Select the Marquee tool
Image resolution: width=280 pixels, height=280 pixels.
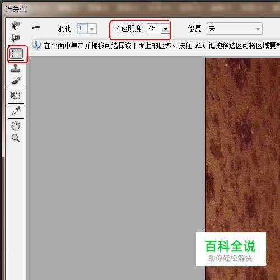pos(16,53)
